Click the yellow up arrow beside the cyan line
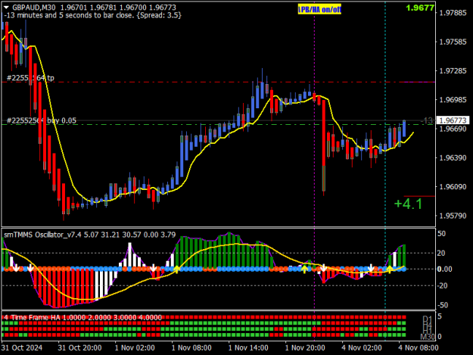This screenshot has height=355, width=473. tap(390, 269)
